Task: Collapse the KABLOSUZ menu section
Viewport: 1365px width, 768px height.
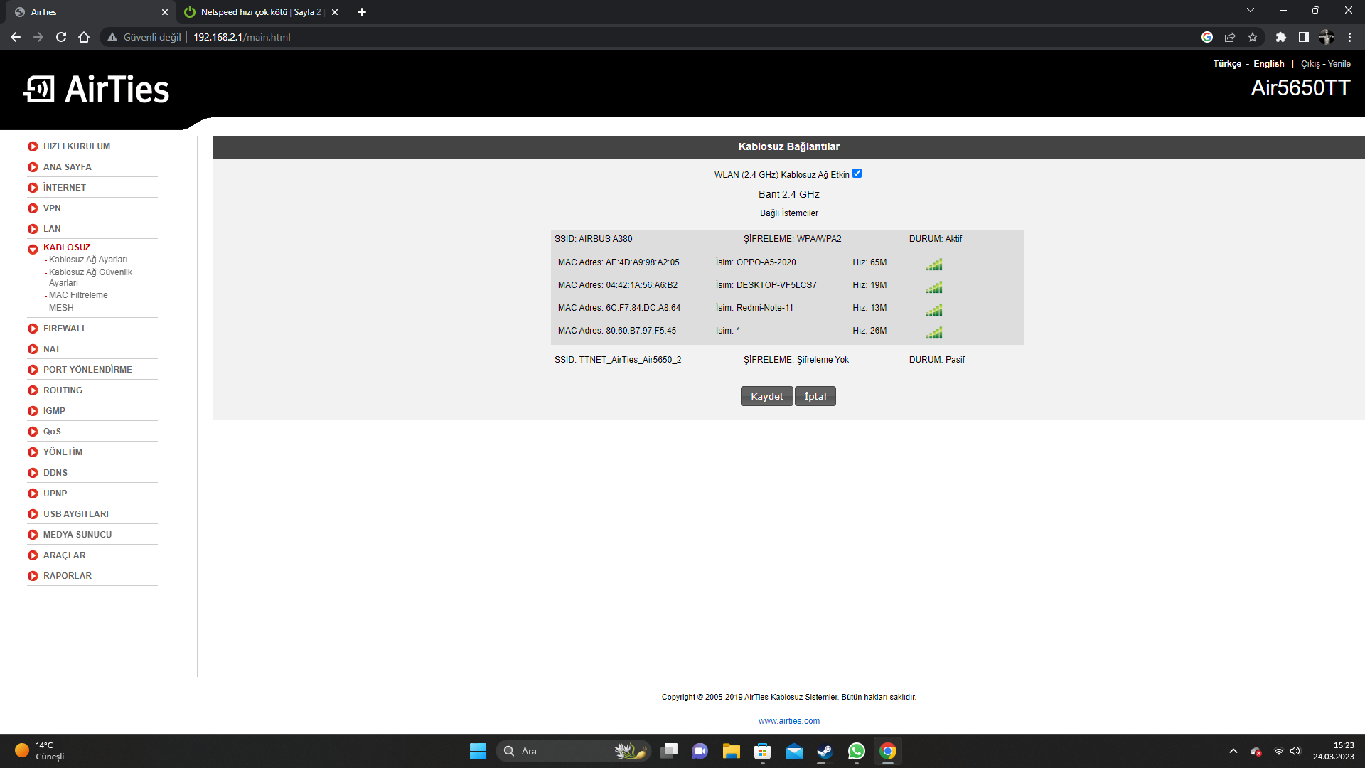Action: (x=67, y=247)
